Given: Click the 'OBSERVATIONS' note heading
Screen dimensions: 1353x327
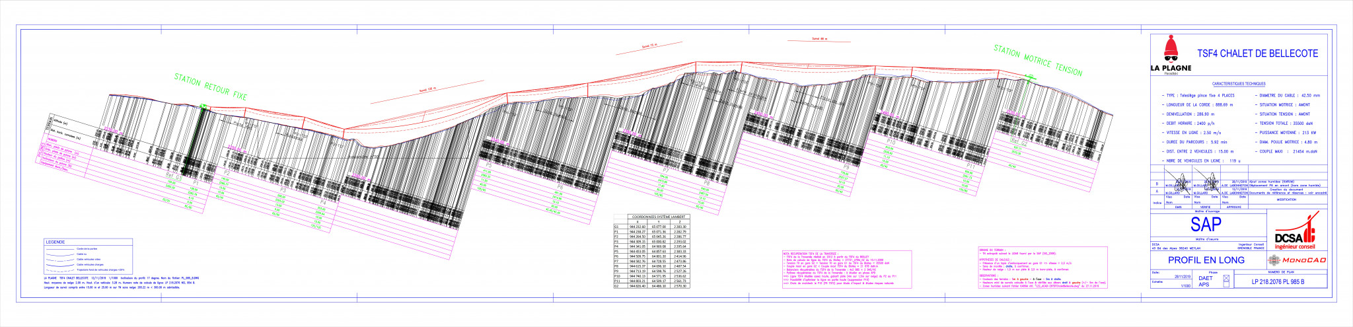Looking at the screenshot, I should pos(989,275).
